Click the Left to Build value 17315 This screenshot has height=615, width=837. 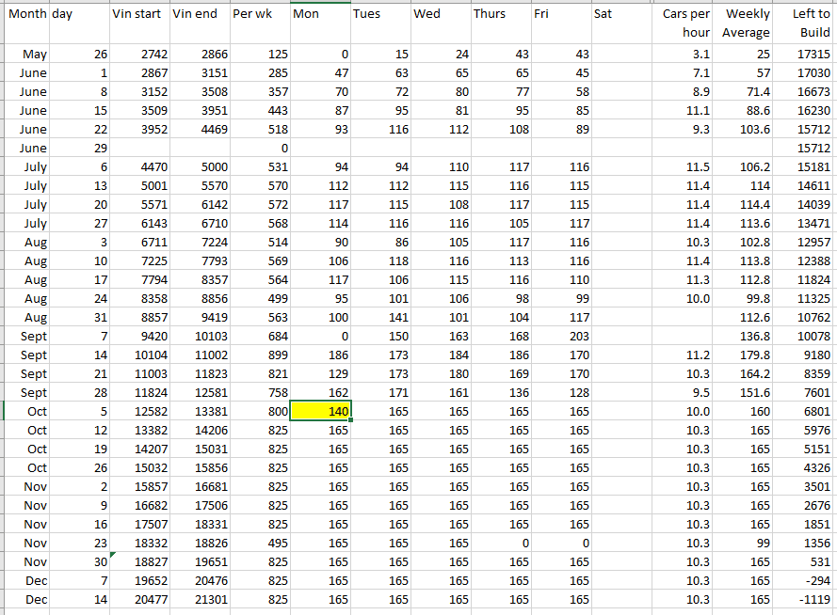[x=804, y=55]
